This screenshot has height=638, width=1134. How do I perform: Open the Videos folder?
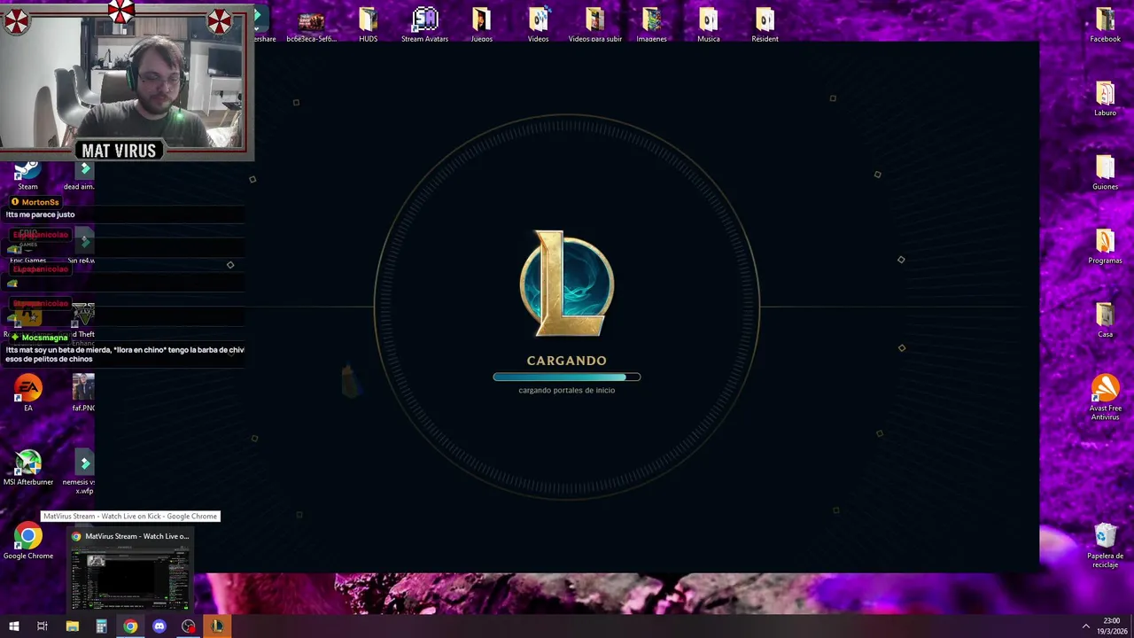click(538, 24)
